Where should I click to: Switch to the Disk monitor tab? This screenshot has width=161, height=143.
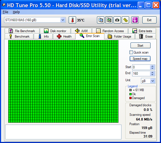pyautogui.click(x=55, y=31)
